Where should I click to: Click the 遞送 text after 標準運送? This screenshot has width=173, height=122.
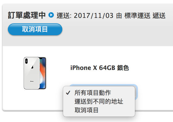pyautogui.click(x=159, y=15)
